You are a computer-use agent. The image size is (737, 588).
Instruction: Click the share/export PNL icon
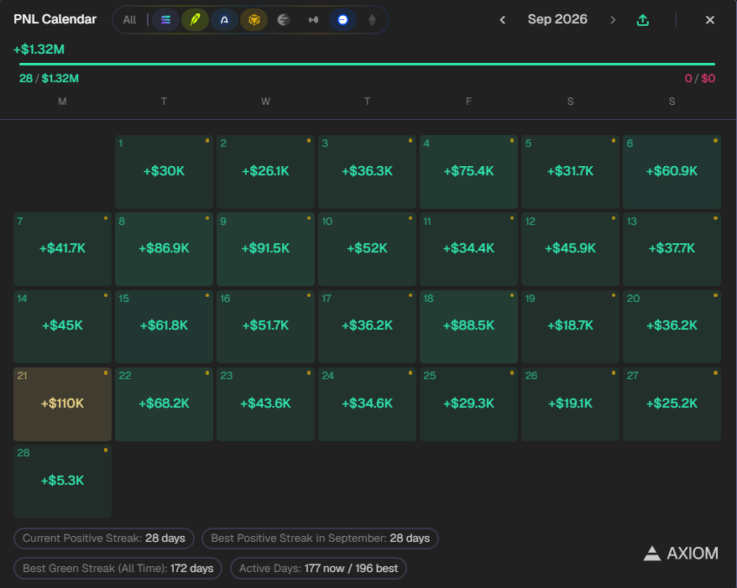click(x=642, y=20)
